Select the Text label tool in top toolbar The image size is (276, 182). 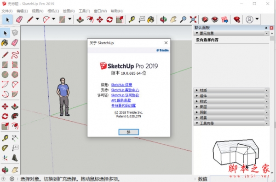[142, 19]
